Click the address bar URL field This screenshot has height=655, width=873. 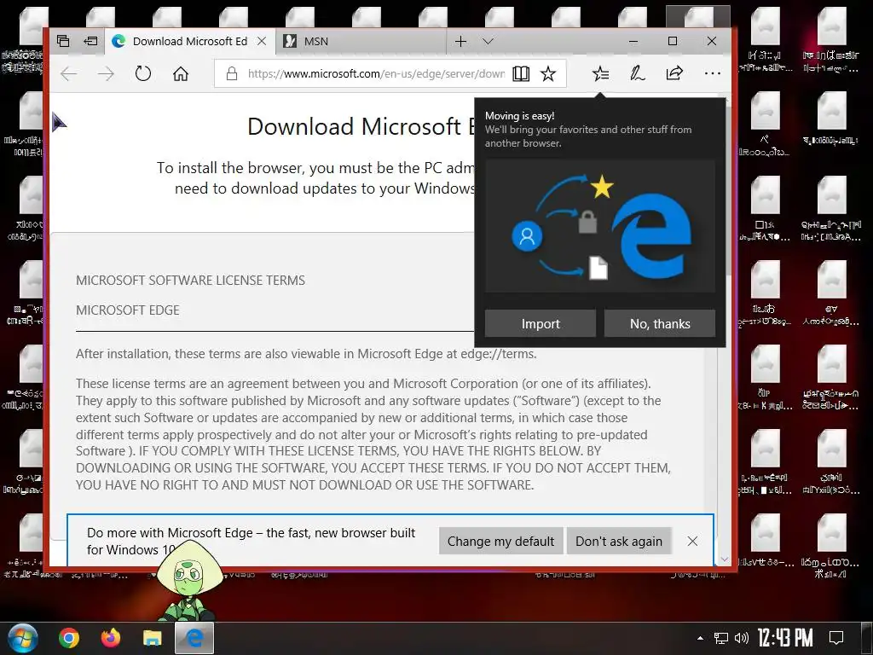point(376,73)
